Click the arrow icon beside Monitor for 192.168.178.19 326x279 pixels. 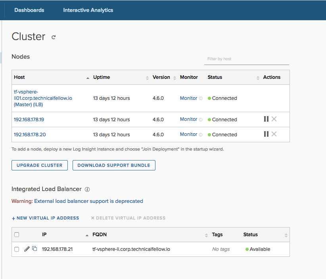(x=201, y=120)
